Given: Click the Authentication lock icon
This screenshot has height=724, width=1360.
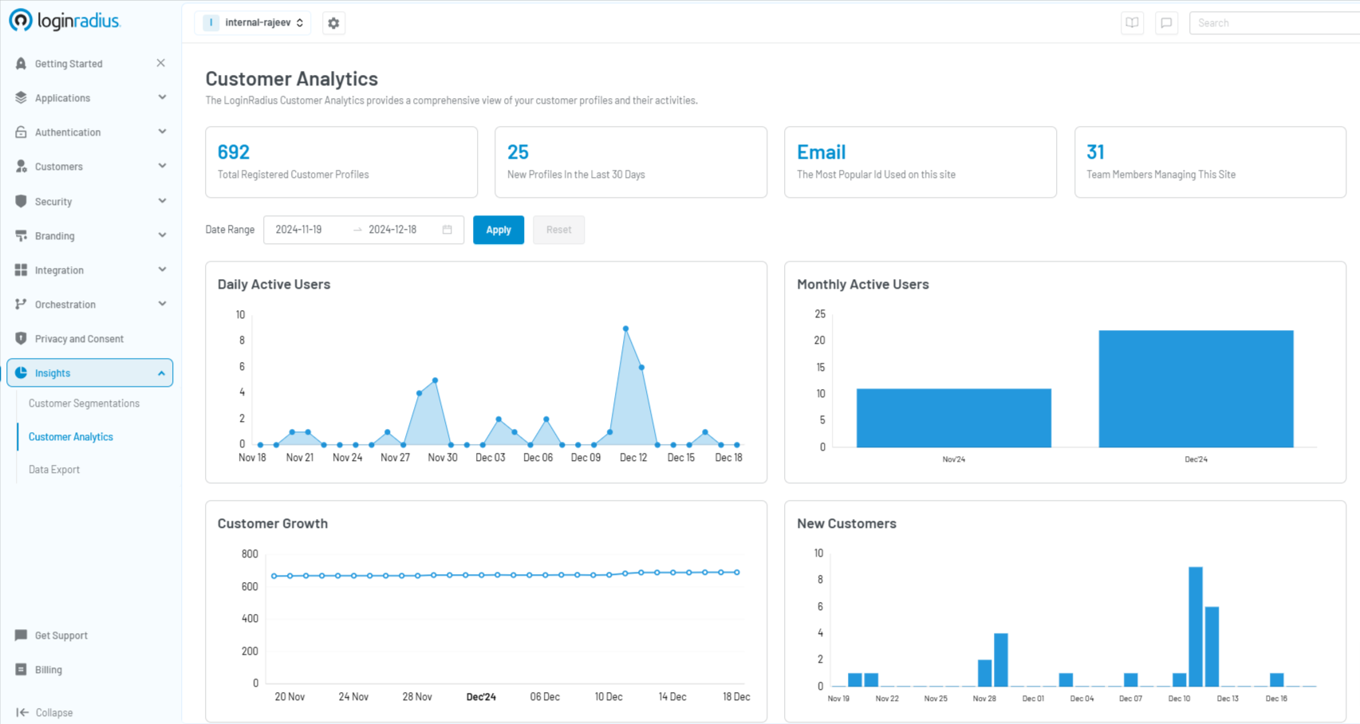Looking at the screenshot, I should click(x=22, y=132).
